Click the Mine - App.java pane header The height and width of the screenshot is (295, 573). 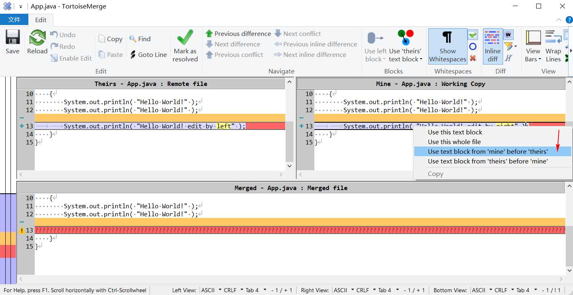pyautogui.click(x=431, y=84)
